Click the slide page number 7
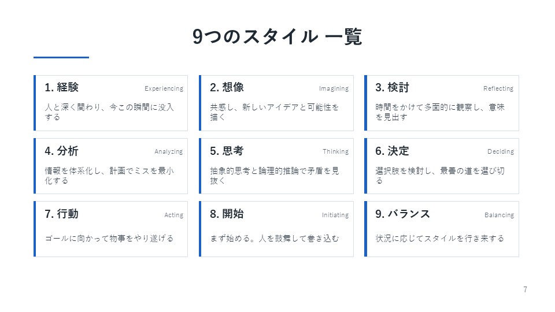 (526, 289)
